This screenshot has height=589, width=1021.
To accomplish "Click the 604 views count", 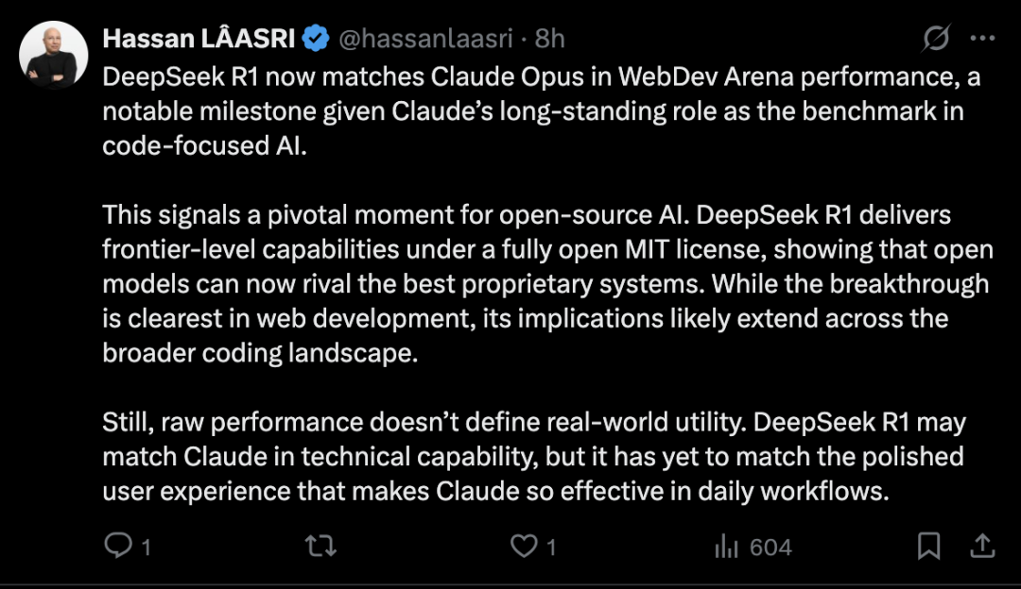I will (770, 547).
